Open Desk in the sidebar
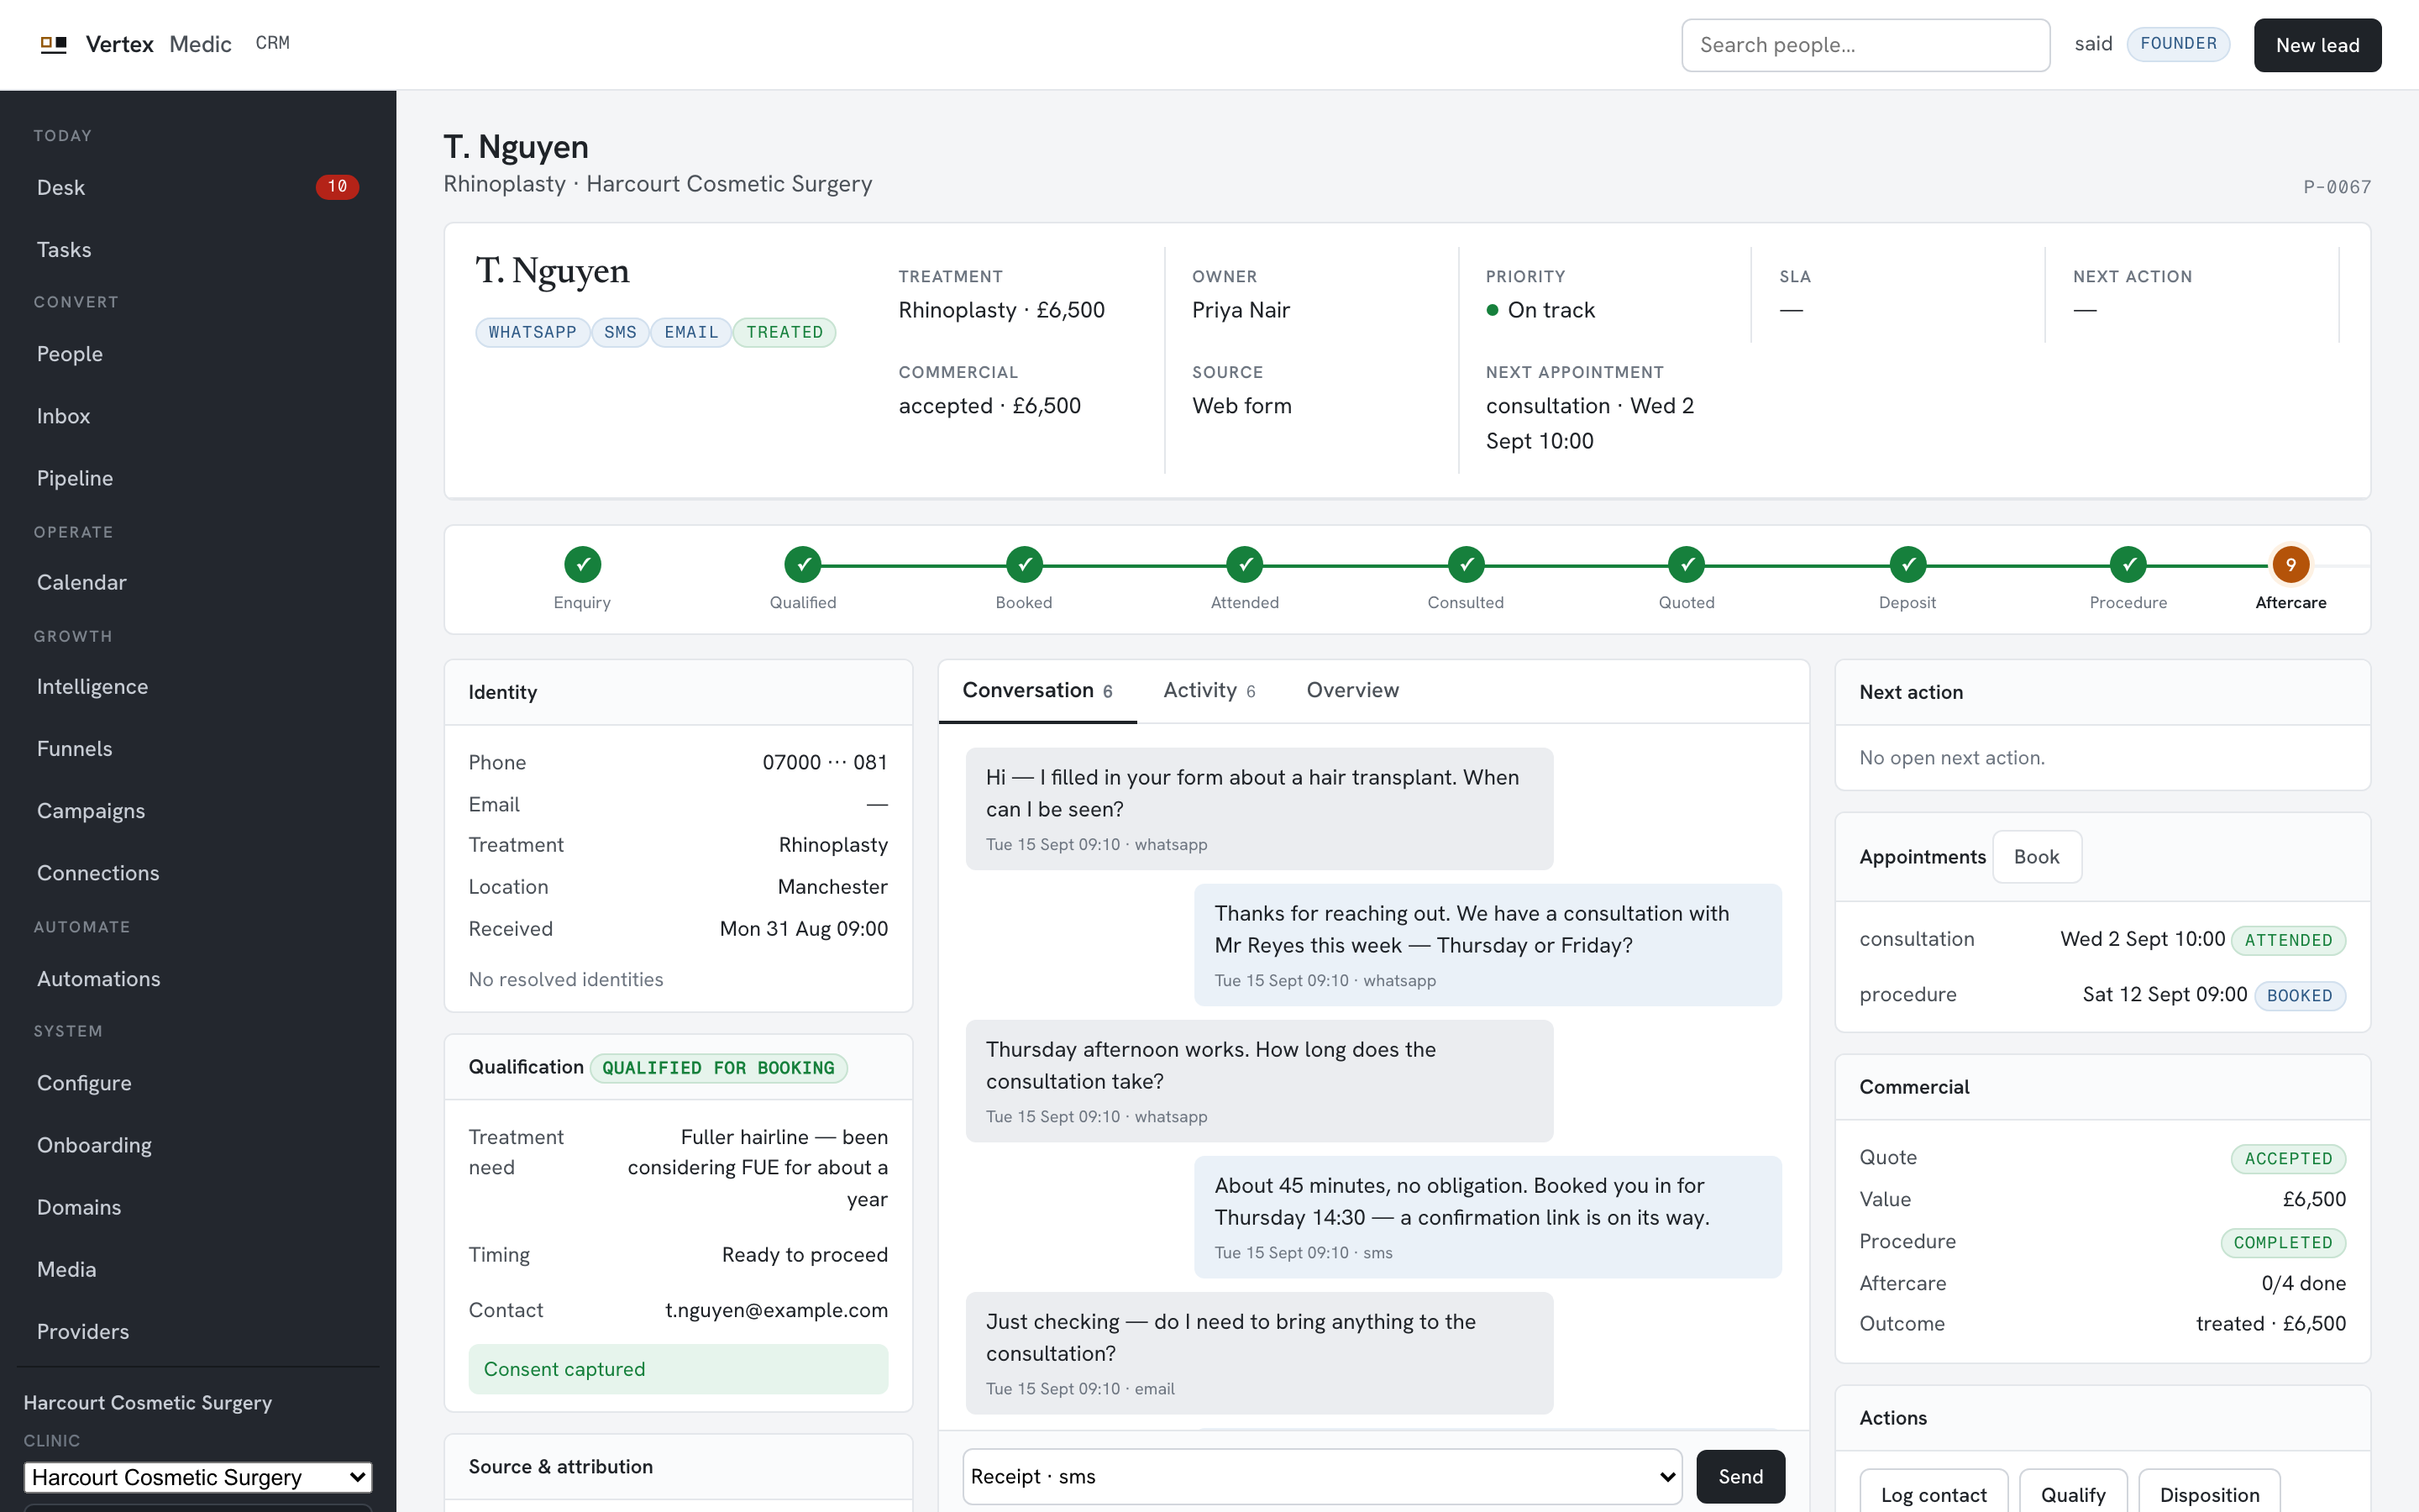Screen dimensions: 2419x1512 198,187
